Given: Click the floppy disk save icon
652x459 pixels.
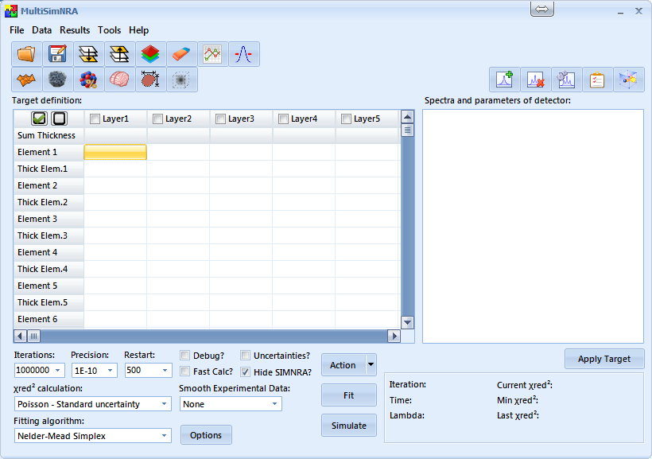Looking at the screenshot, I should [x=57, y=54].
